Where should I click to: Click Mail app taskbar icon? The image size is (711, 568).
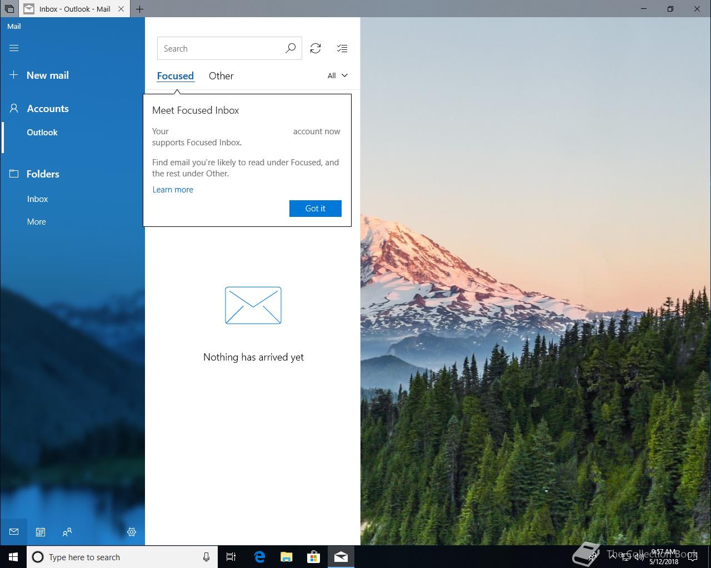pos(341,557)
